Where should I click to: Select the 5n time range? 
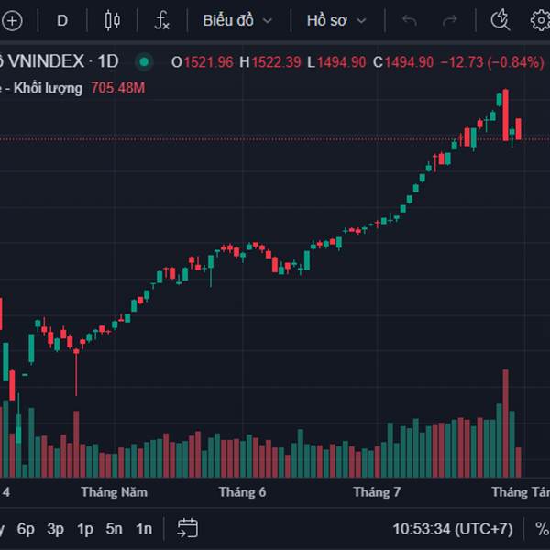pyautogui.click(x=114, y=529)
